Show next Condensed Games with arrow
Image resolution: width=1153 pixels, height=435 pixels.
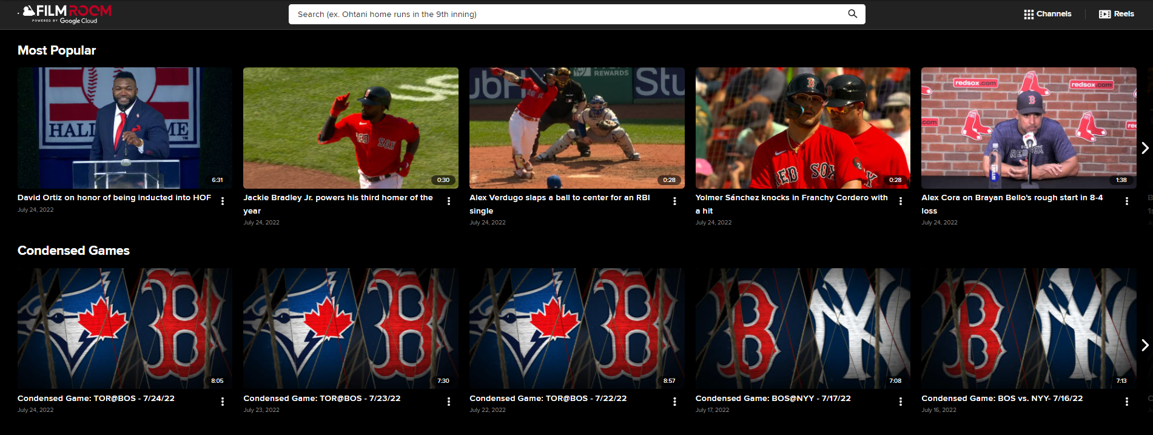tap(1145, 345)
